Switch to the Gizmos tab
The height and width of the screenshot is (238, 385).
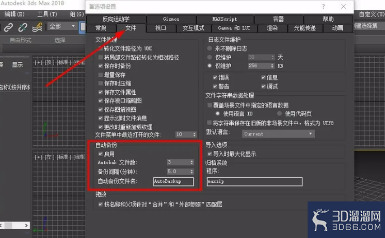coord(171,19)
